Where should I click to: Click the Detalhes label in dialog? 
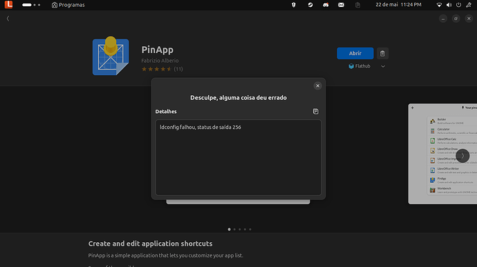(166, 112)
